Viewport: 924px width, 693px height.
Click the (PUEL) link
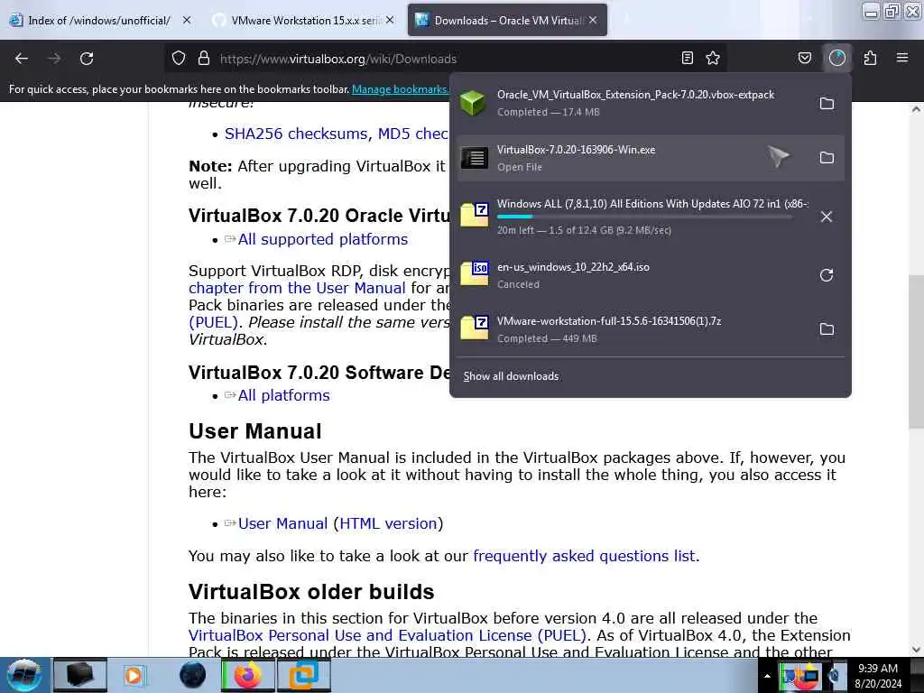click(x=213, y=322)
